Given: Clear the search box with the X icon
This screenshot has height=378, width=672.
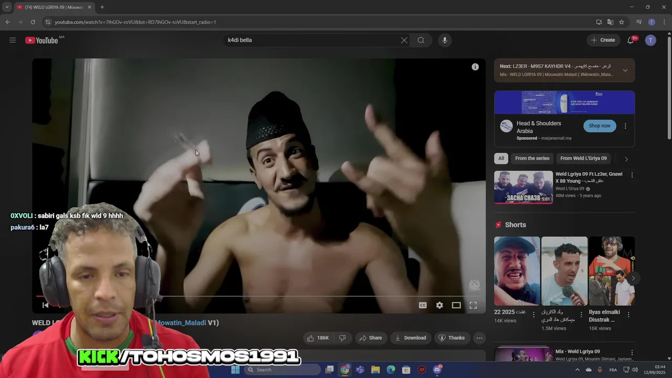Looking at the screenshot, I should tap(404, 40).
